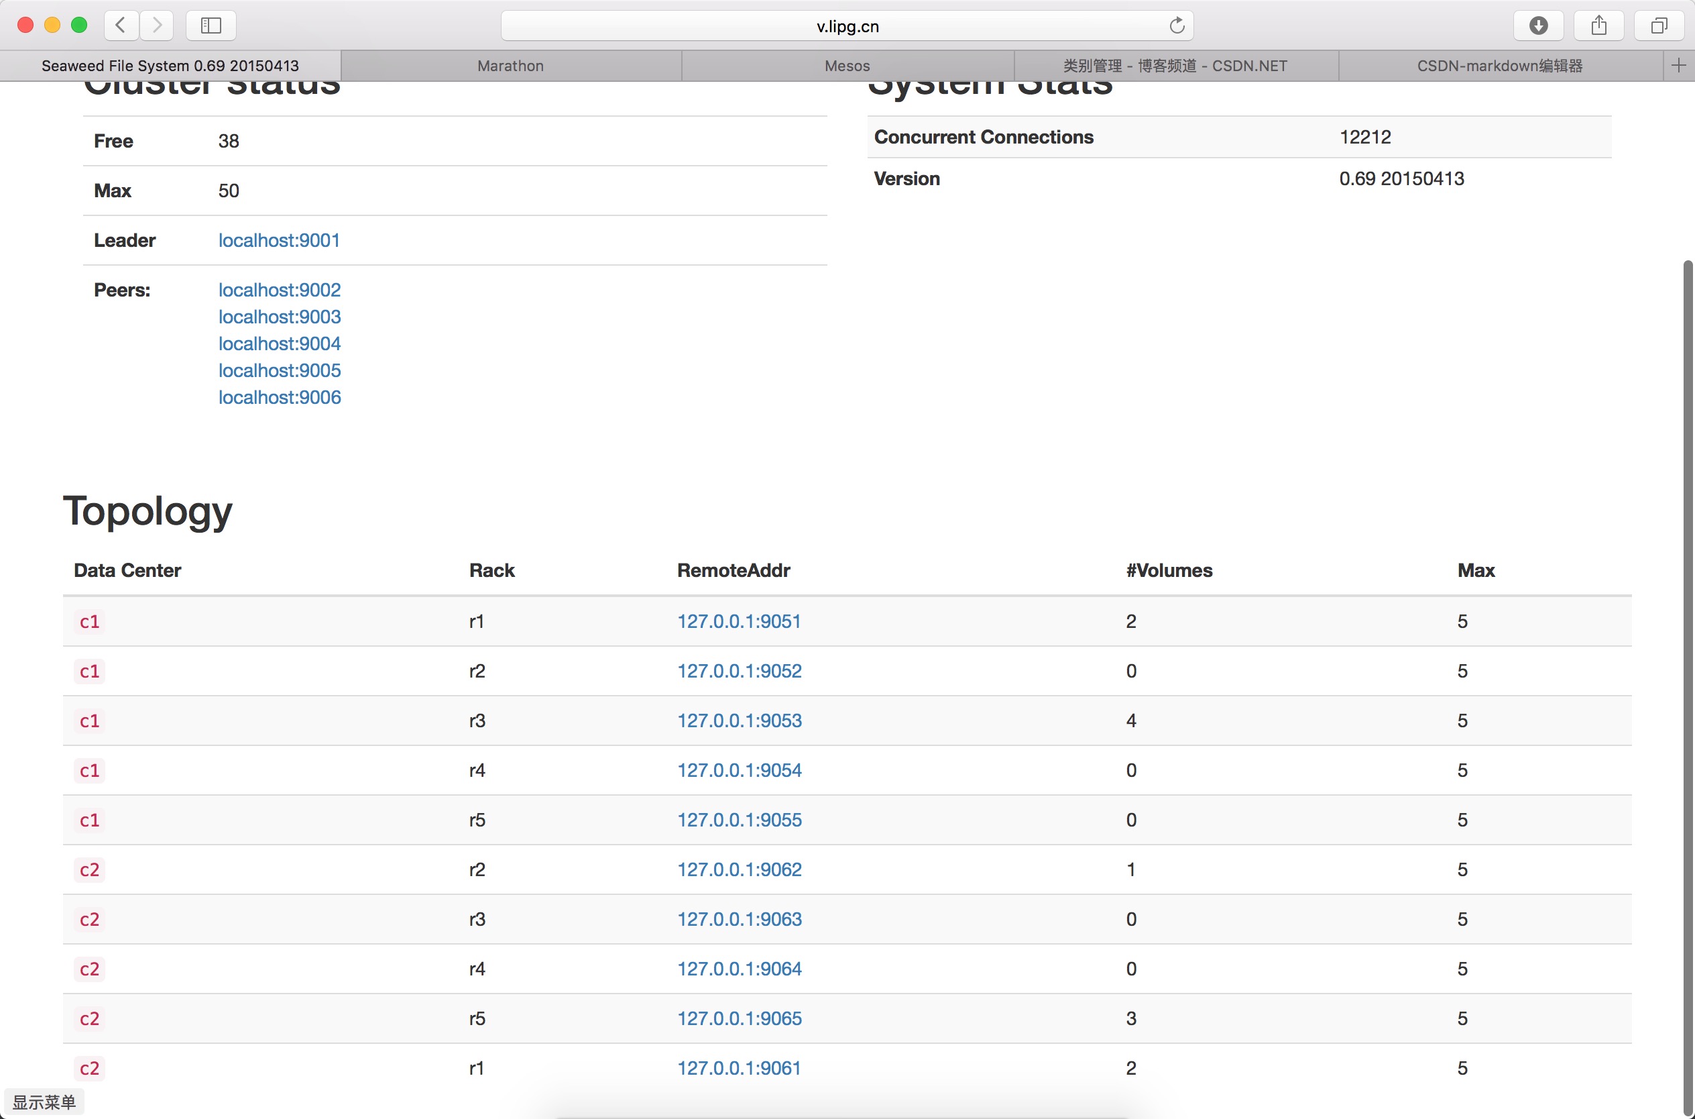The width and height of the screenshot is (1695, 1119).
Task: Show downloads with the download arrow icon
Action: (1538, 25)
